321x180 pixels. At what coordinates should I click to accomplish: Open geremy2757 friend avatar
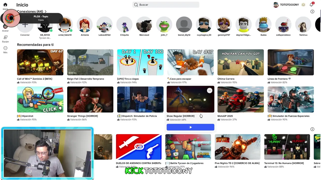[x=224, y=24]
